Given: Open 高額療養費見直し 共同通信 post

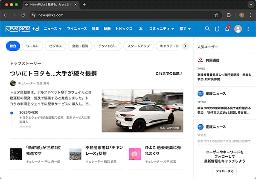Looking at the screenshot, I should coord(224,77).
